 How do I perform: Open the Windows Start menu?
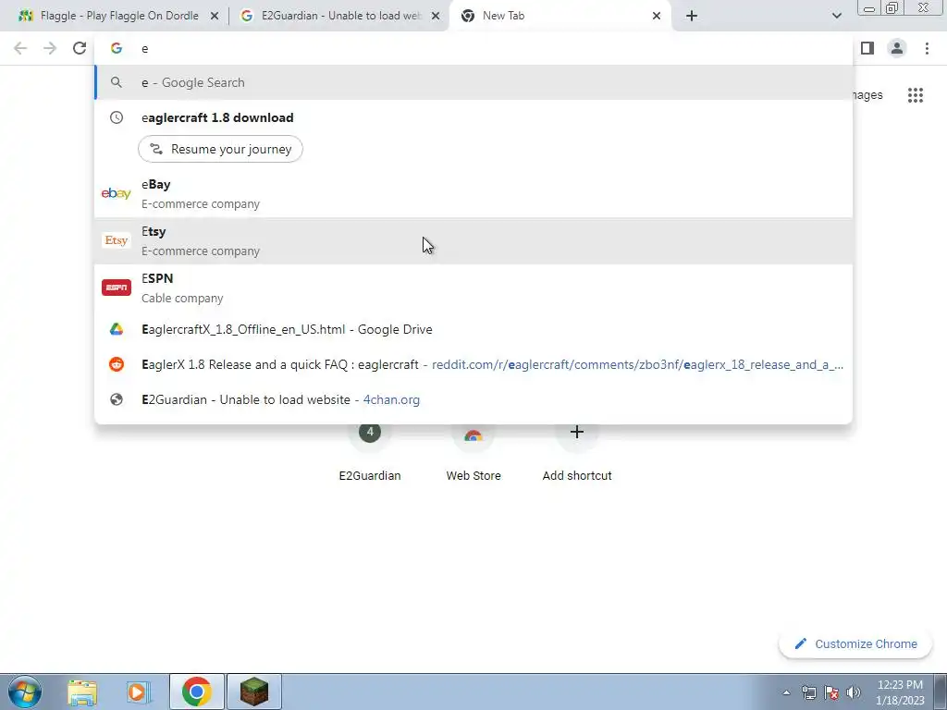(25, 692)
